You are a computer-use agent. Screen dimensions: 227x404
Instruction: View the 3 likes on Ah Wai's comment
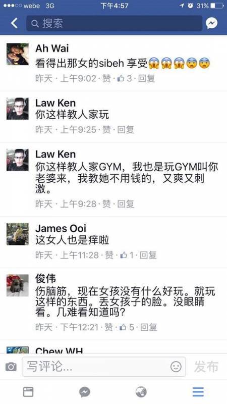point(124,78)
